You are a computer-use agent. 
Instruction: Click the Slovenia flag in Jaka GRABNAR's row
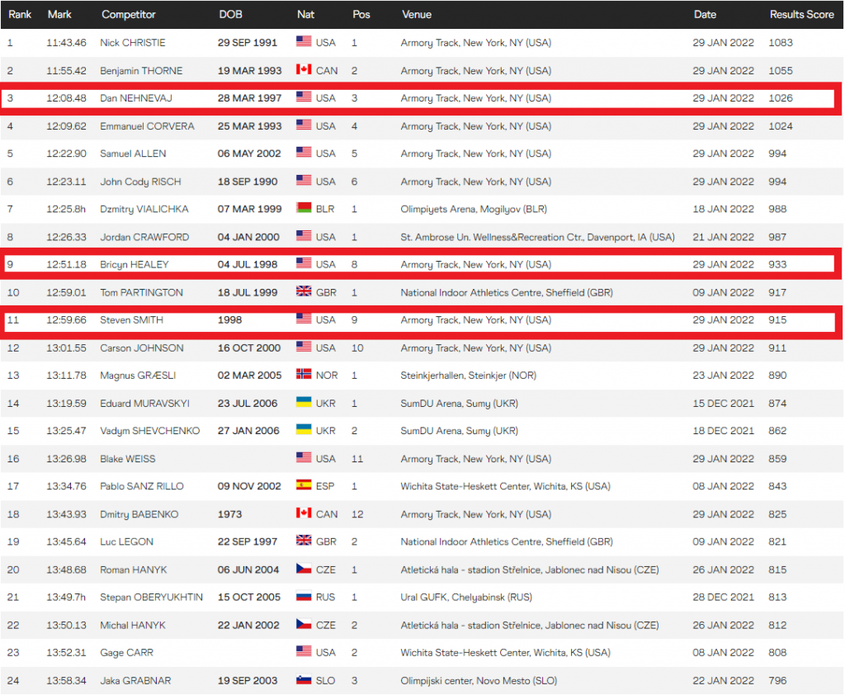click(304, 680)
